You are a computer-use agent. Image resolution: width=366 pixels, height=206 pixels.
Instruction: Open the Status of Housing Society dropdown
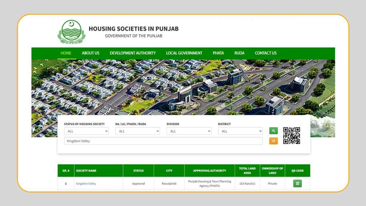(87, 131)
